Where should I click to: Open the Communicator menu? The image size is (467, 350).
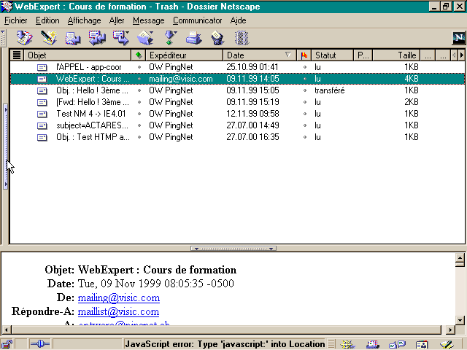tap(197, 20)
